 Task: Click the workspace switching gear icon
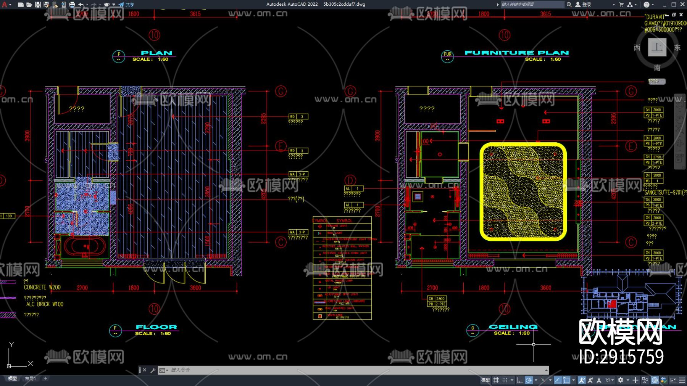click(621, 380)
